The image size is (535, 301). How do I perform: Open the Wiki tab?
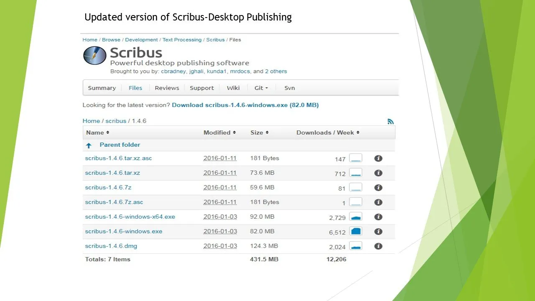pos(233,88)
